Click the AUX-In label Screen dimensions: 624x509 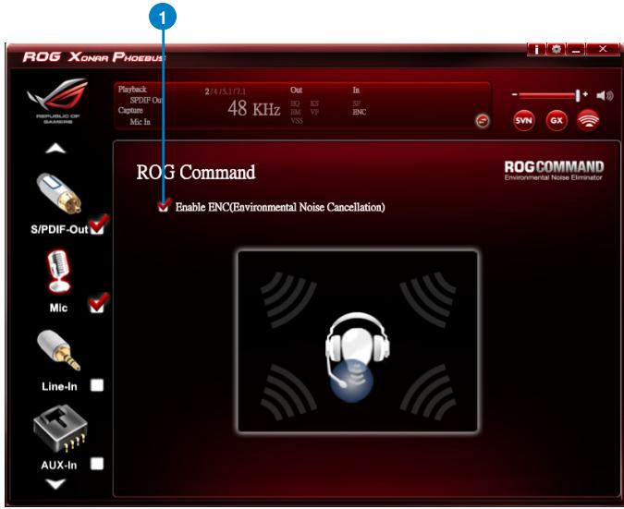(59, 466)
